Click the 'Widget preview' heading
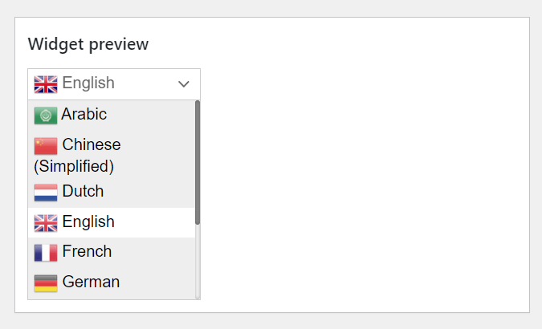 [88, 44]
